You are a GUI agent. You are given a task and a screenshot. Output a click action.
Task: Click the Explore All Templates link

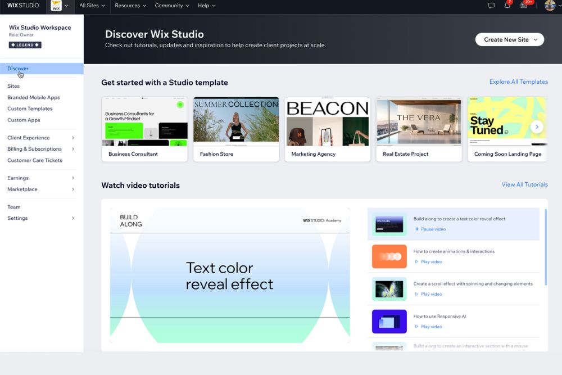pyautogui.click(x=518, y=82)
